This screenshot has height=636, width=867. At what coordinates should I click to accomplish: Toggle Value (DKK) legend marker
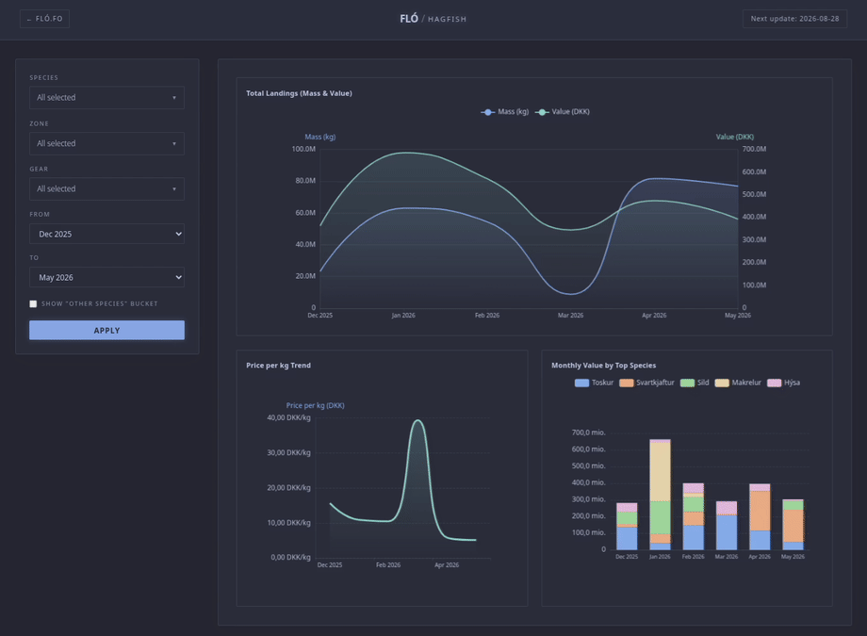tap(542, 112)
